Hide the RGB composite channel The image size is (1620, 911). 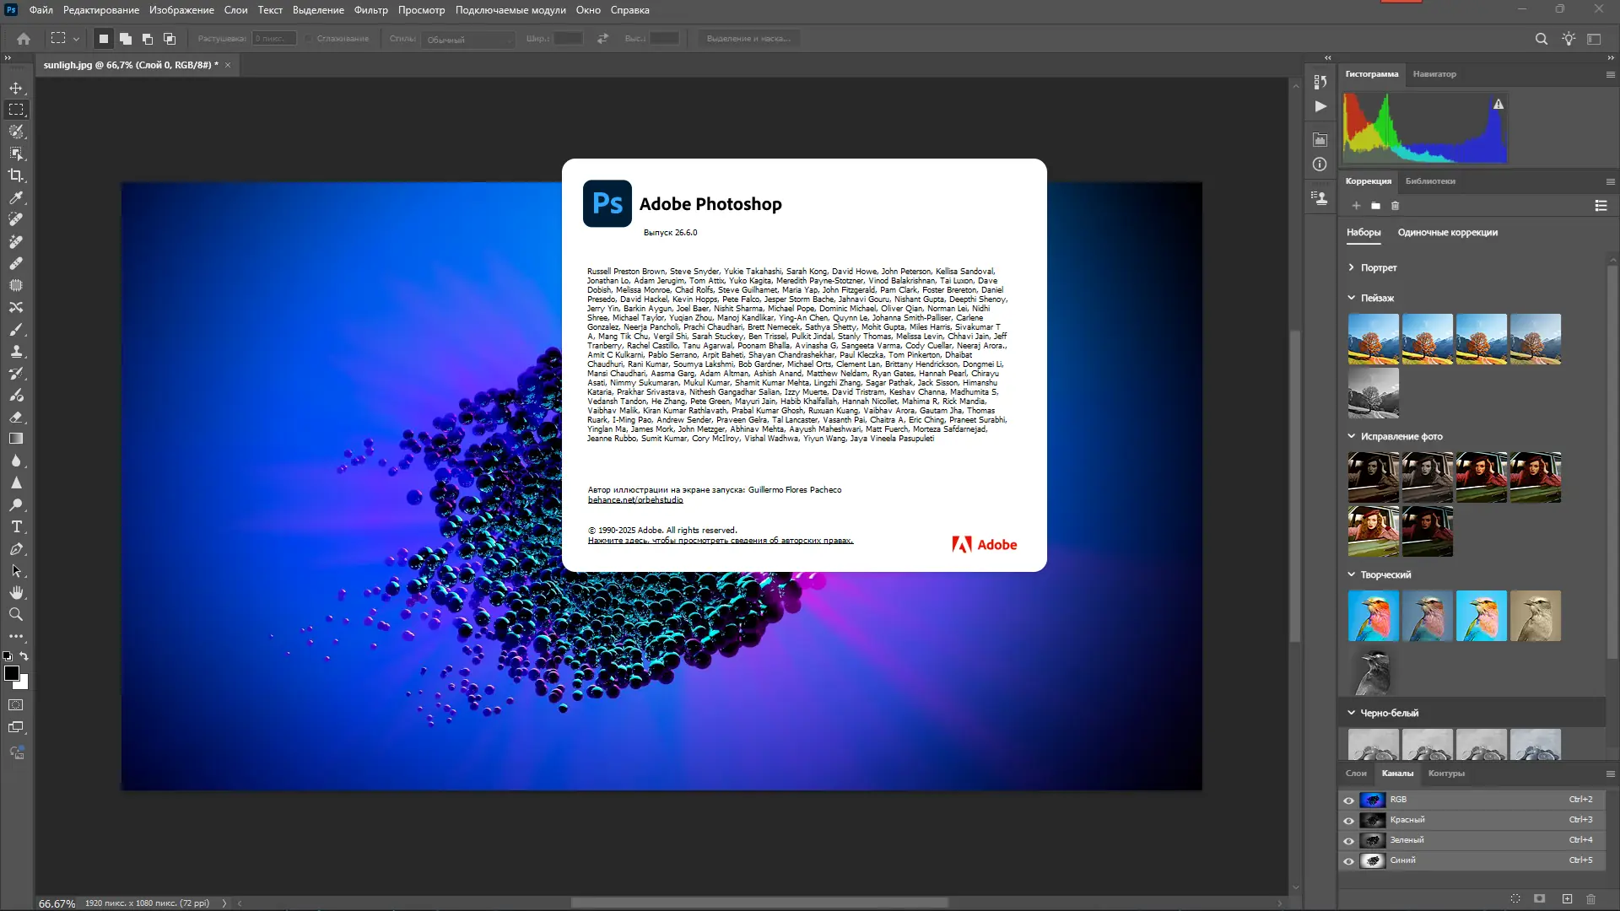coord(1347,799)
